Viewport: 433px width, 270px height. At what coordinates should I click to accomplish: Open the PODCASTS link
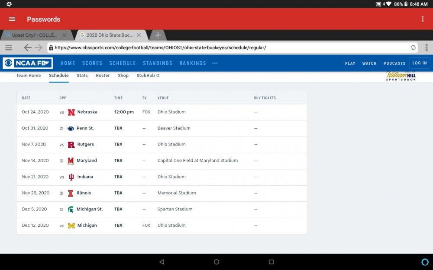tap(394, 64)
